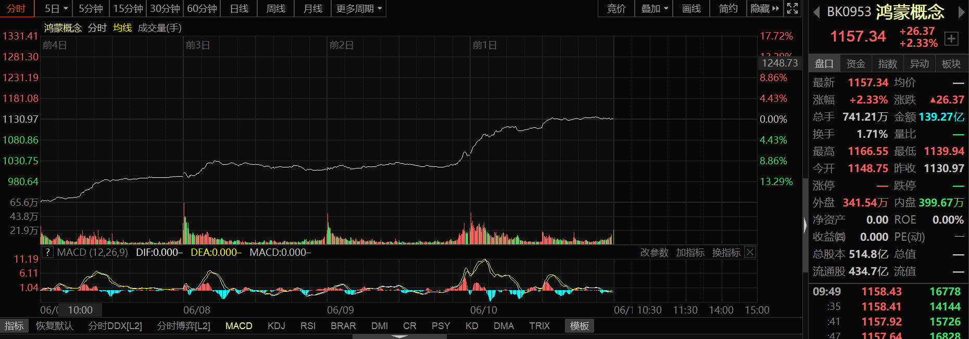Close the MACD indicator panel

[x=750, y=252]
